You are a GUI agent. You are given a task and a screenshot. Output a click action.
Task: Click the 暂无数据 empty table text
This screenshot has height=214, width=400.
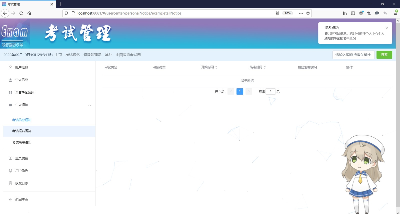pyautogui.click(x=247, y=81)
